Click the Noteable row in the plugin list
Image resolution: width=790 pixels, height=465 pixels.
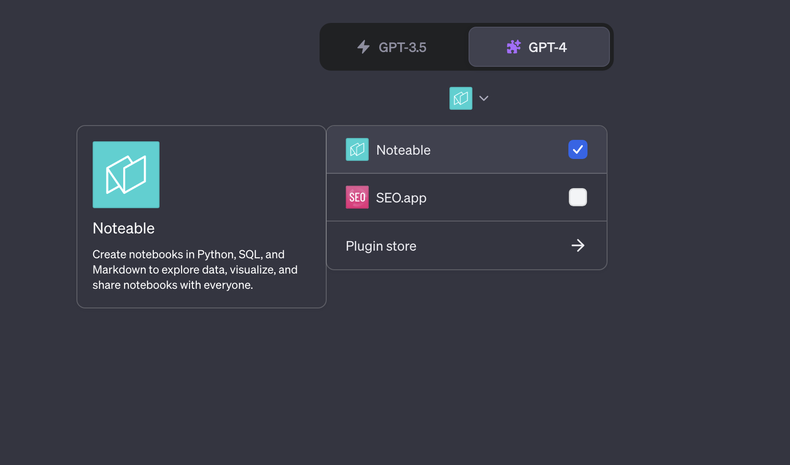[430, 149]
